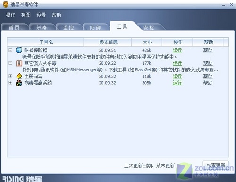The image size is (236, 182).
Task: Open 帮助 link for 病毒隔离系统
Action: click(x=208, y=83)
